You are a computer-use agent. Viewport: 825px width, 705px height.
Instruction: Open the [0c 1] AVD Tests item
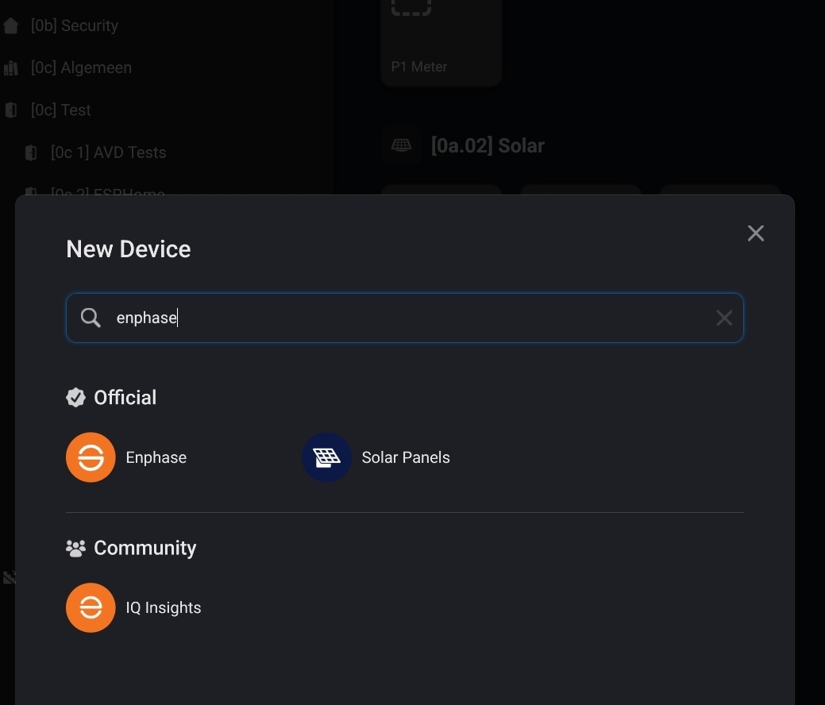109,152
